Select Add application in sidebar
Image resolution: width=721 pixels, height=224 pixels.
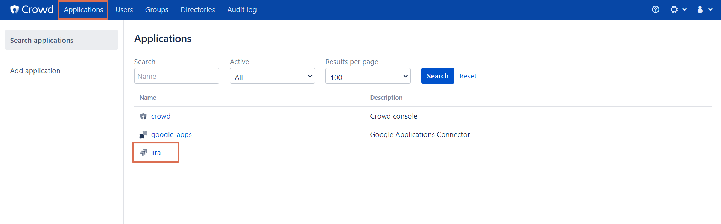tap(35, 71)
